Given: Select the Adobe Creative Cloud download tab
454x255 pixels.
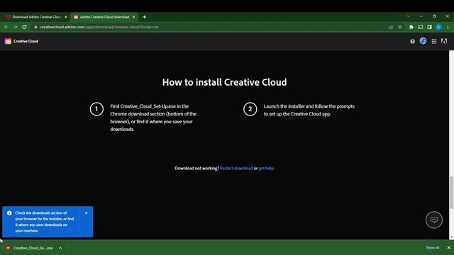Looking at the screenshot, I should [x=104, y=17].
